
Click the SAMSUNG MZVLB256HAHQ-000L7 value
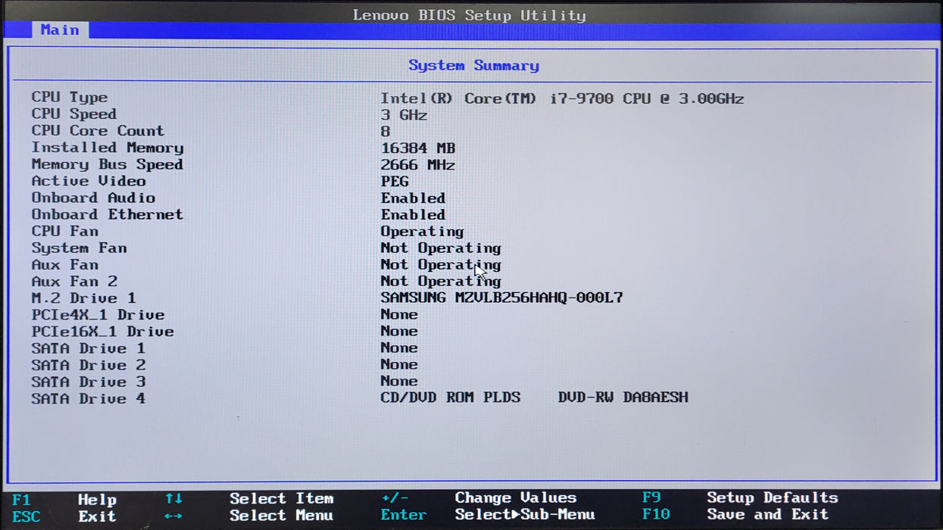(x=501, y=298)
